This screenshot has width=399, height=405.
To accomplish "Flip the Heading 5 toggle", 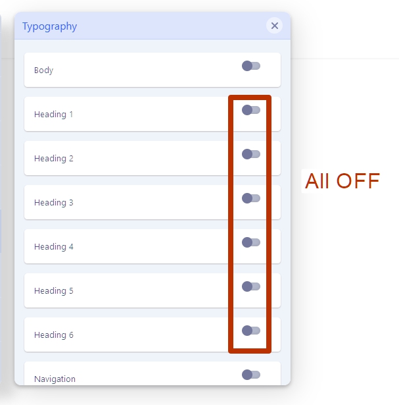I will point(251,286).
